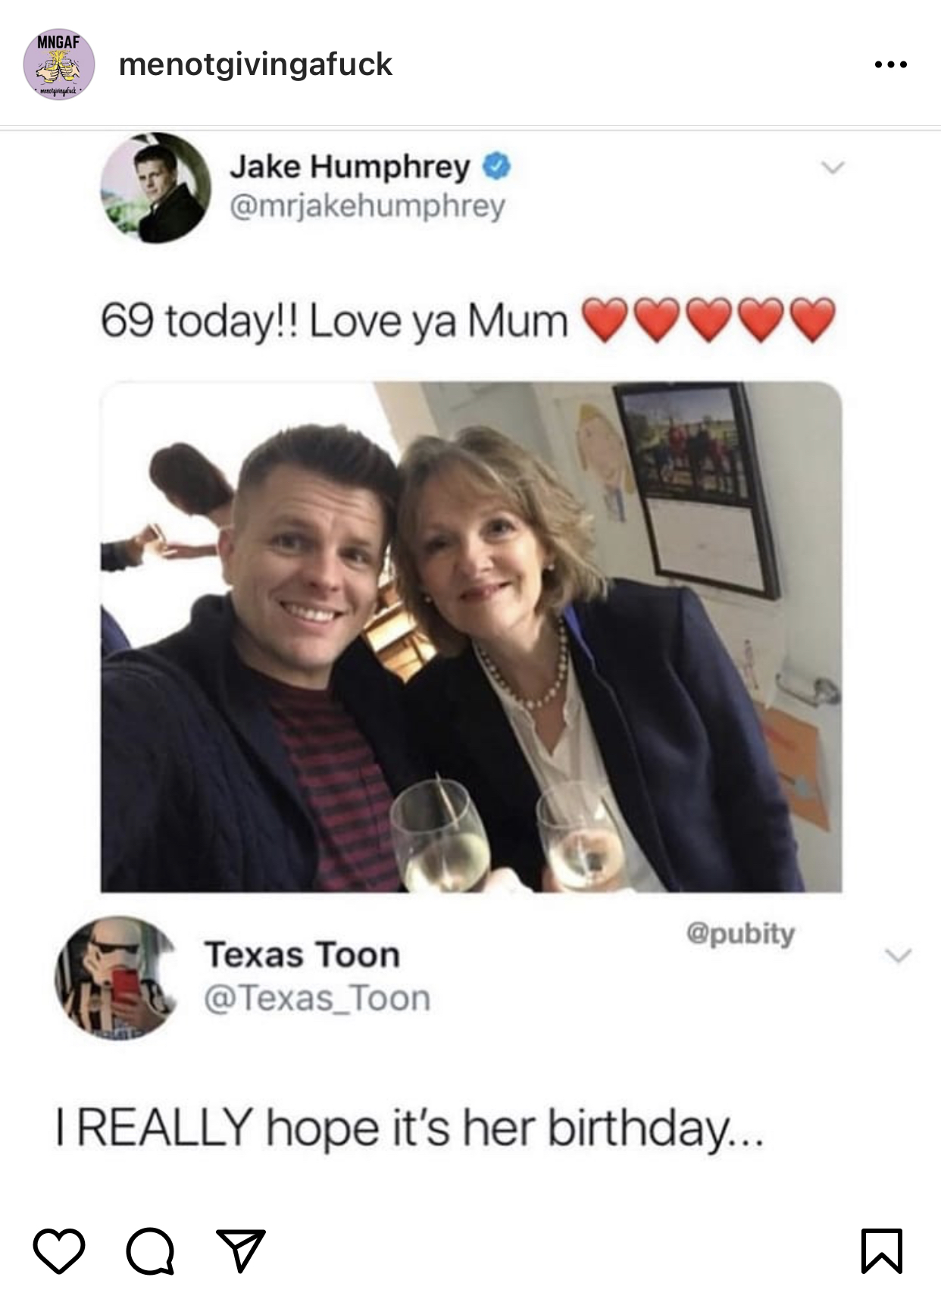The width and height of the screenshot is (941, 1296).
Task: Click the red heart emojis in tweet
Action: 708,320
